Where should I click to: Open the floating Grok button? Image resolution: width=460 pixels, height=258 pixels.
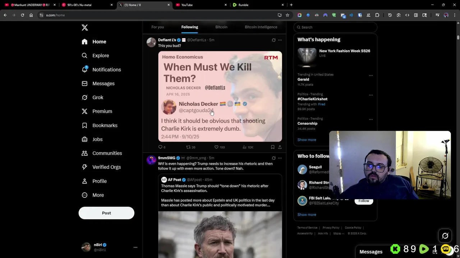click(445, 236)
